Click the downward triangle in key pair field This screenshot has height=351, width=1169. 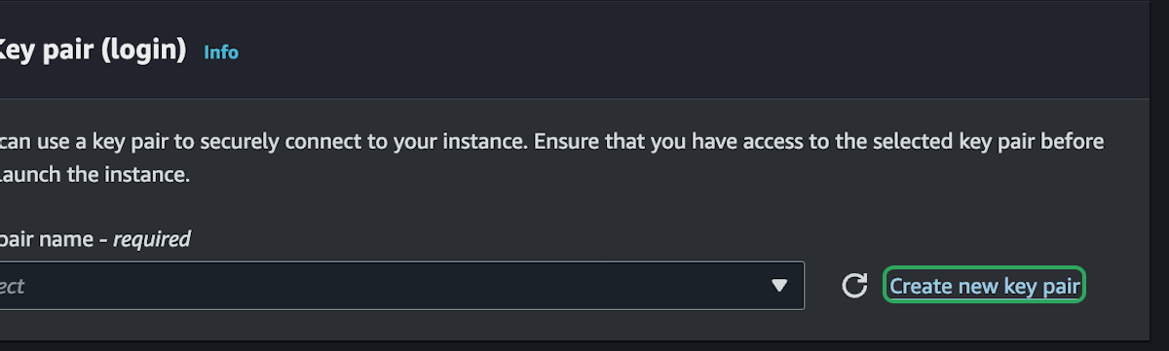coord(779,286)
